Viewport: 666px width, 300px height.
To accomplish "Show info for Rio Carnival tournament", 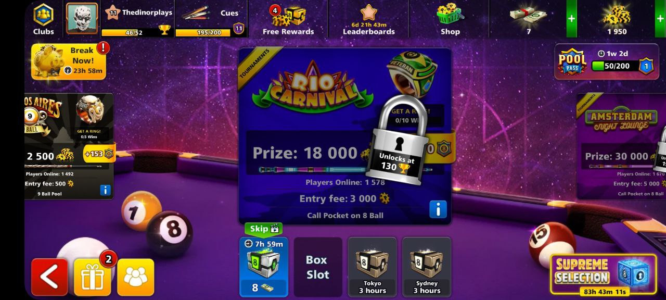I will [x=438, y=209].
